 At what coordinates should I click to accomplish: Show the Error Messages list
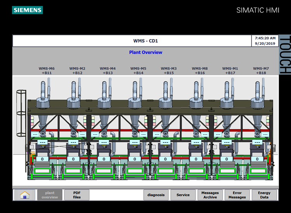tap(237, 195)
